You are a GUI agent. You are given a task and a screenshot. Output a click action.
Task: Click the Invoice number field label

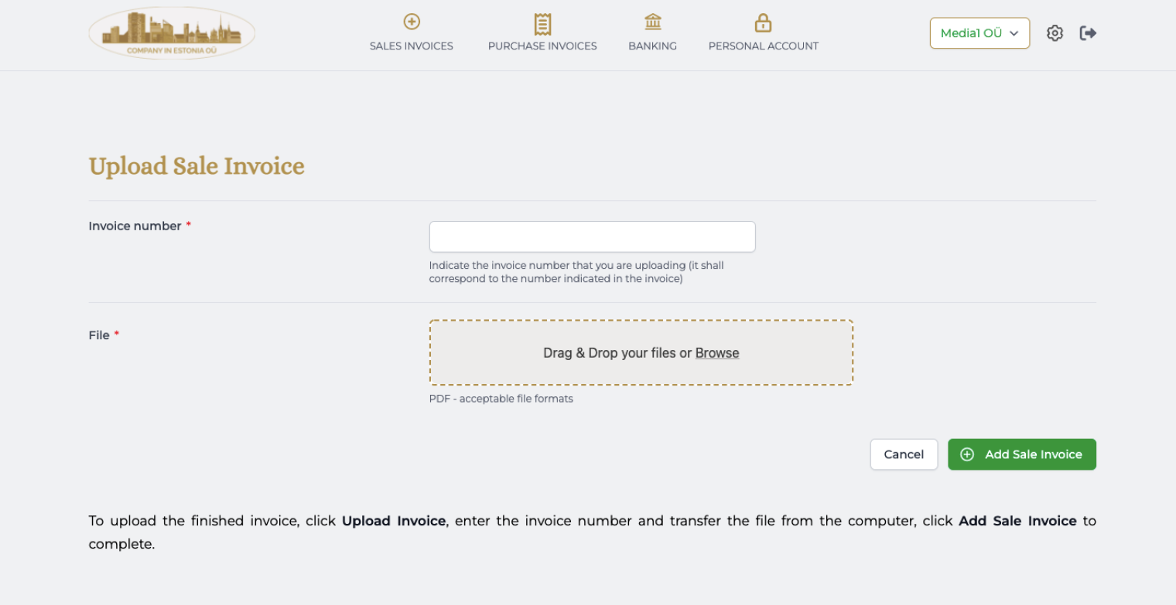135,226
